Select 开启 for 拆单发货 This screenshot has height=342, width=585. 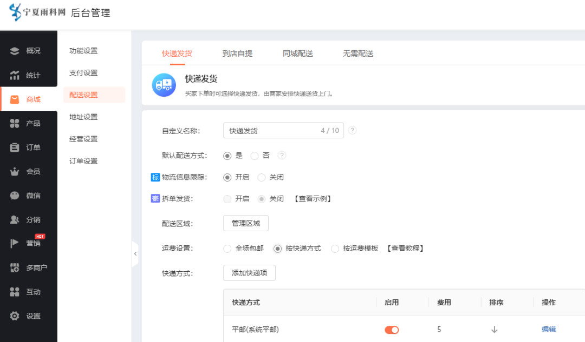(227, 199)
